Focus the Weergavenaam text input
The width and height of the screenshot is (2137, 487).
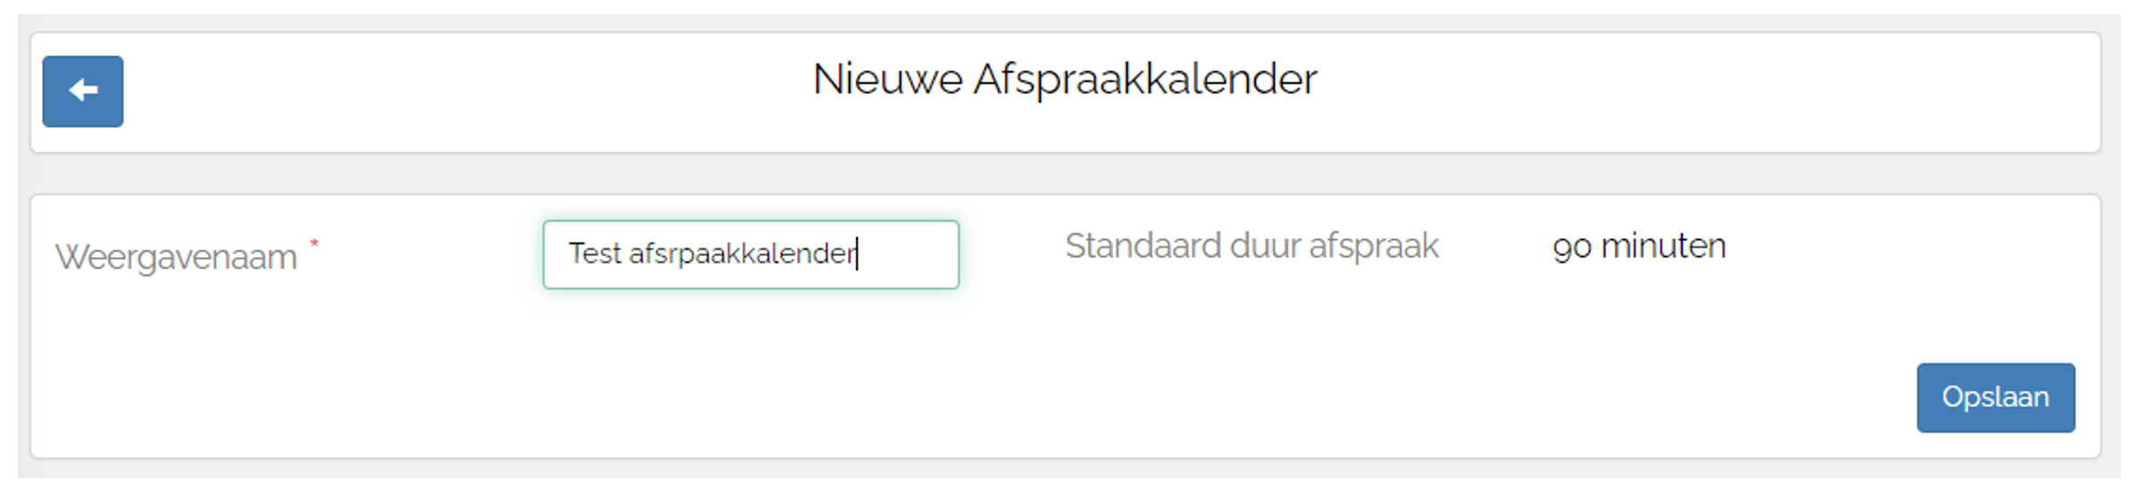(x=751, y=254)
